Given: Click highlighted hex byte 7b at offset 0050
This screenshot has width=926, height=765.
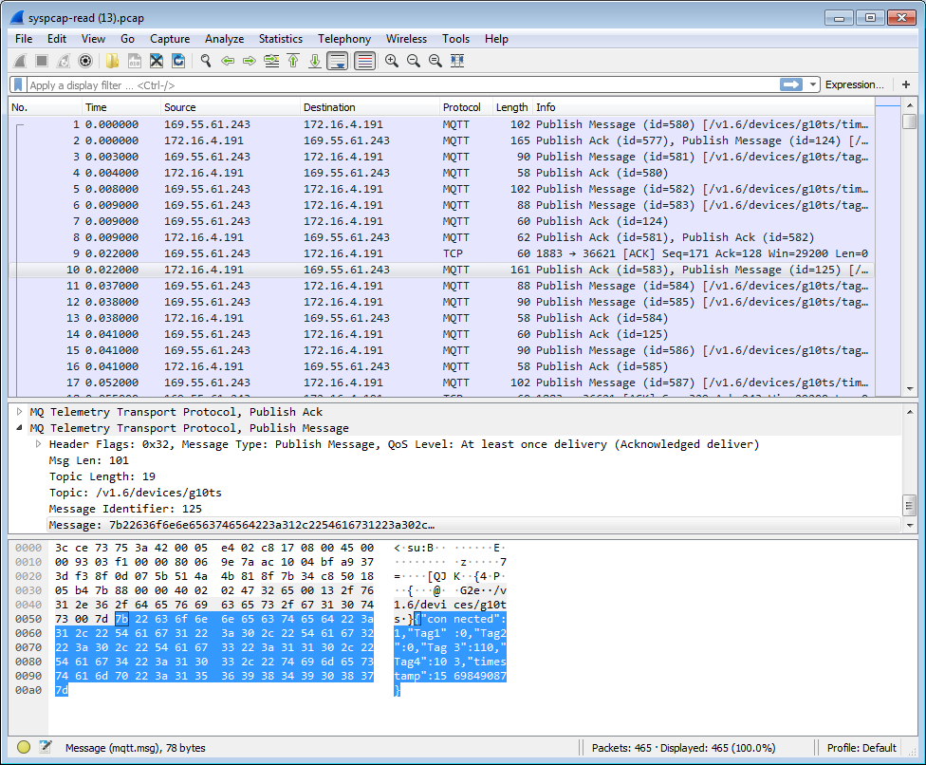Looking at the screenshot, I should click(121, 619).
